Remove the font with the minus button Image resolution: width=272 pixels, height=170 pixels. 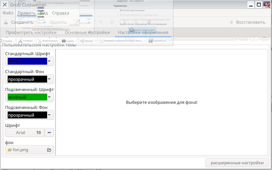(49, 133)
